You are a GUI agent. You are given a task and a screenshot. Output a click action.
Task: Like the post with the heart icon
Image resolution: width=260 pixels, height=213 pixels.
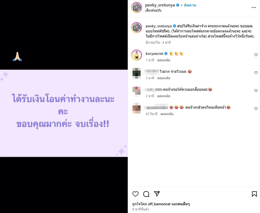135,194
